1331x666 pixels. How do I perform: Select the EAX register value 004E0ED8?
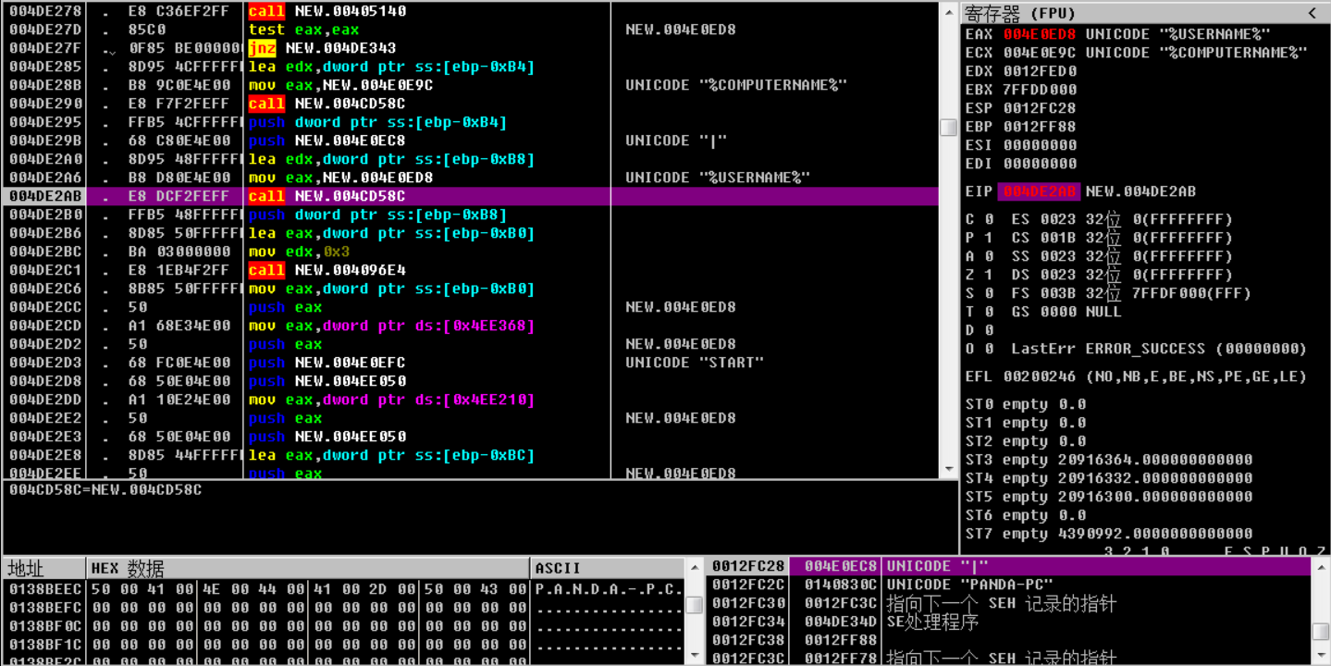[x=1040, y=34]
